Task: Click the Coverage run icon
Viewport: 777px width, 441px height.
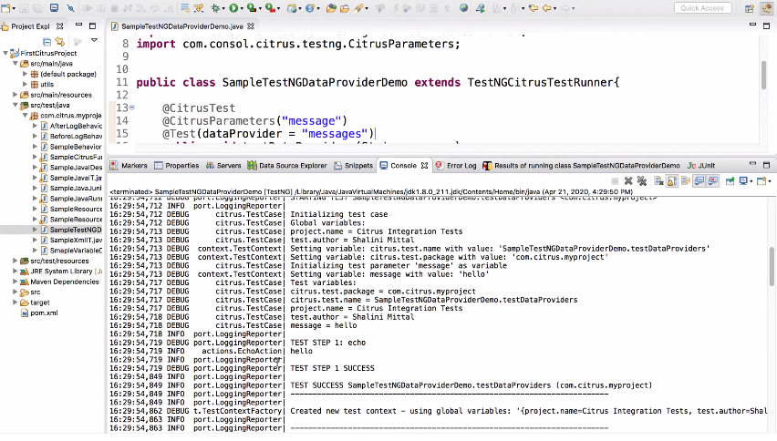Action: pyautogui.click(x=251, y=8)
